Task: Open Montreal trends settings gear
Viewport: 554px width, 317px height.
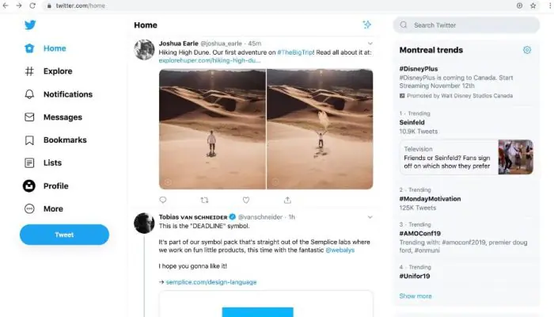Action: point(527,50)
